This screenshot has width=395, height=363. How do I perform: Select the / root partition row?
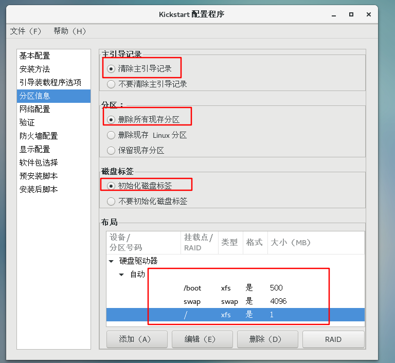click(x=235, y=315)
